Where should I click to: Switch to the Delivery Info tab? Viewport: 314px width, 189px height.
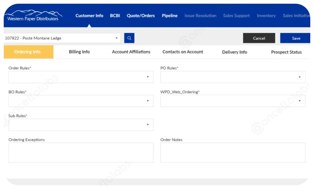coord(234,52)
